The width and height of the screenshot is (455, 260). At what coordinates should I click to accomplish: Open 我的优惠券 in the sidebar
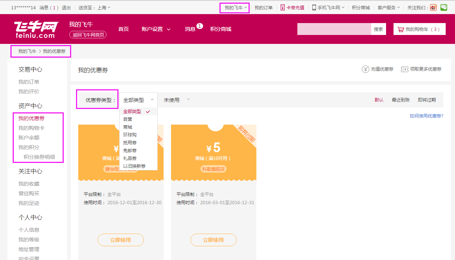click(x=31, y=118)
